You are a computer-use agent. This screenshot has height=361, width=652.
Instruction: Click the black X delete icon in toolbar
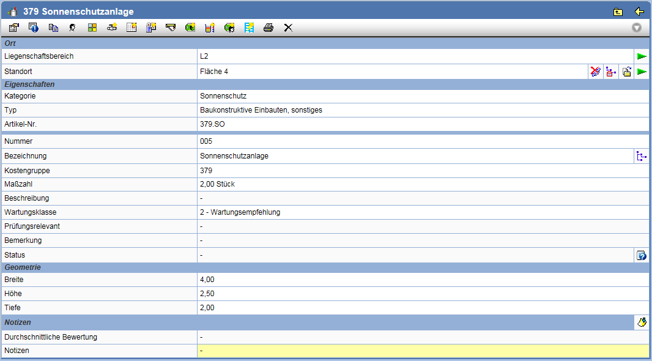288,28
